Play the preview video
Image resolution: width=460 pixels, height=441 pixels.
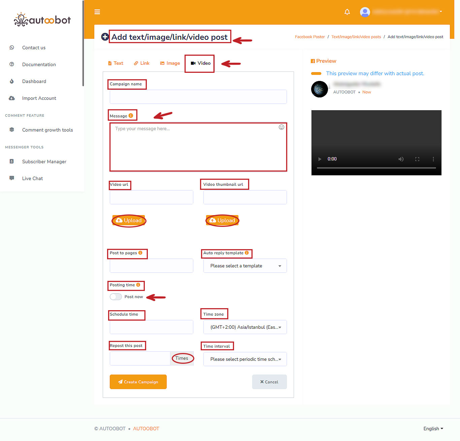[x=320, y=159]
